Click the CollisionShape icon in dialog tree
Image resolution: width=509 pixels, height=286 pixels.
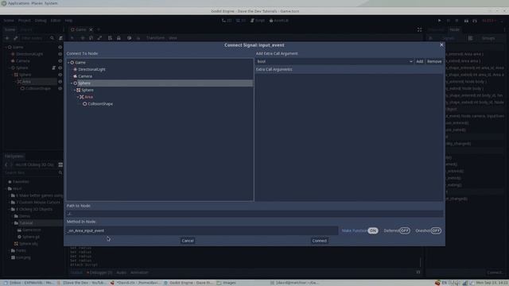point(85,104)
